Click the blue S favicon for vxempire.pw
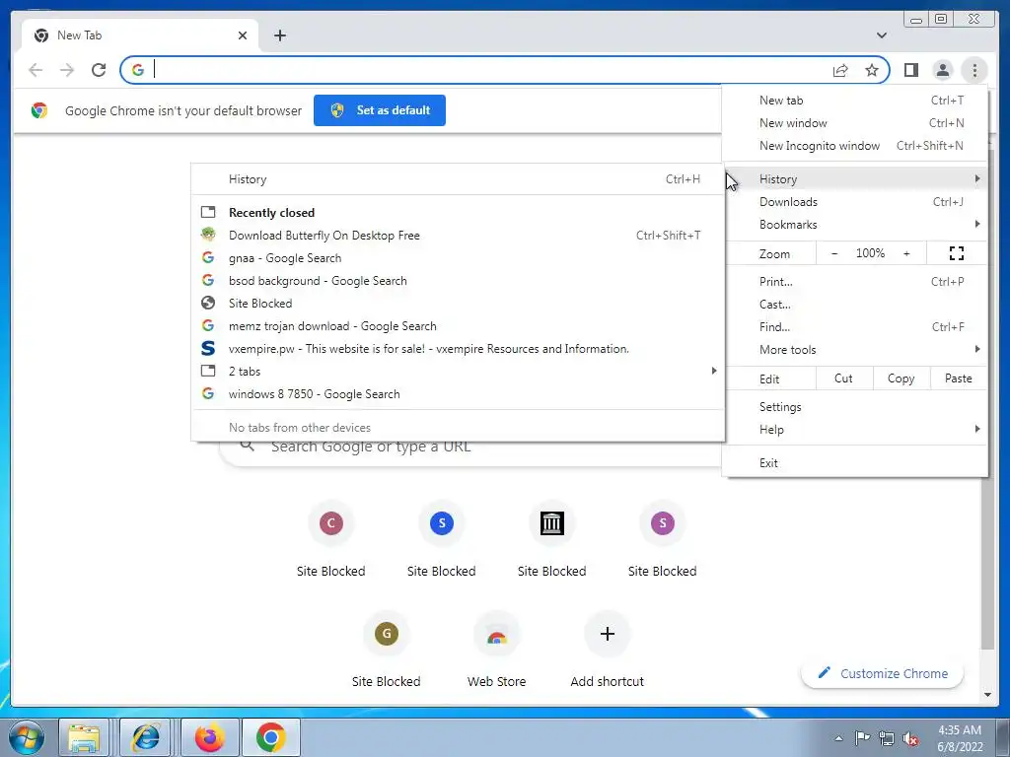The width and height of the screenshot is (1010, 757). 208,348
